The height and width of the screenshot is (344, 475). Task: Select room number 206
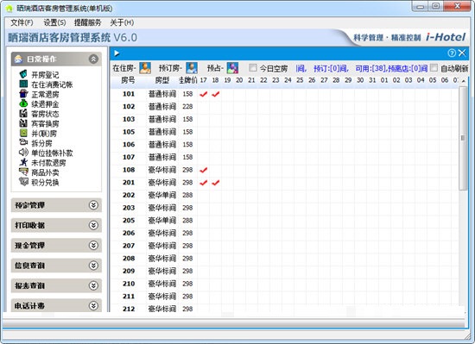(129, 233)
